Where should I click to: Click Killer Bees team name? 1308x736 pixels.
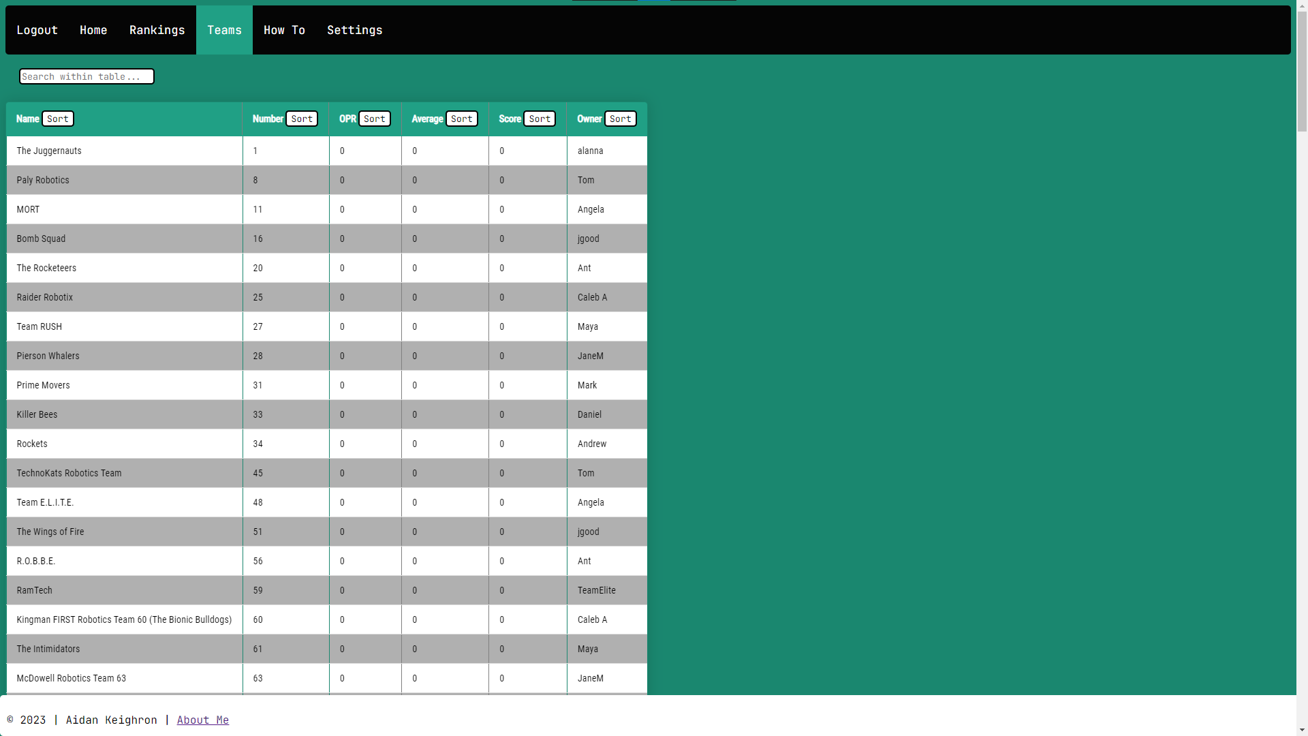(x=37, y=414)
